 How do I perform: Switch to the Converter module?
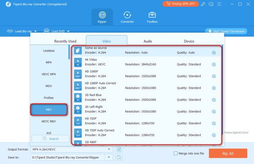point(127,17)
